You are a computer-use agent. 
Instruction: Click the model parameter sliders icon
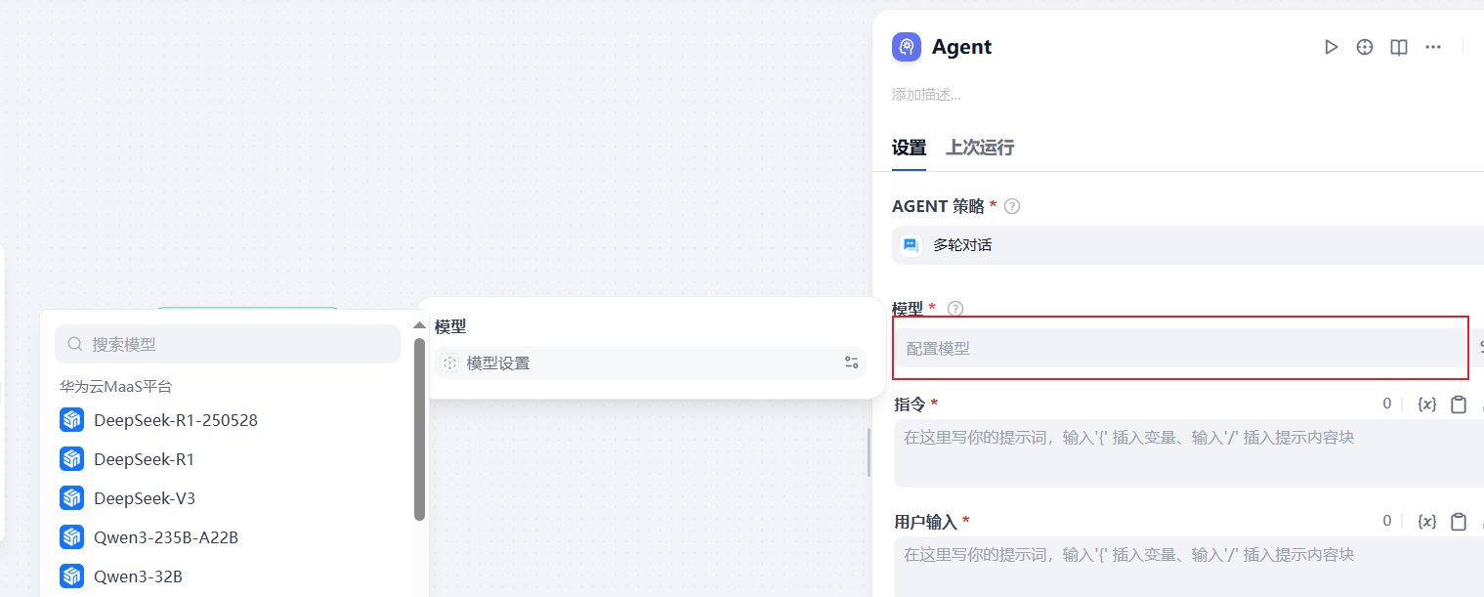(x=852, y=363)
